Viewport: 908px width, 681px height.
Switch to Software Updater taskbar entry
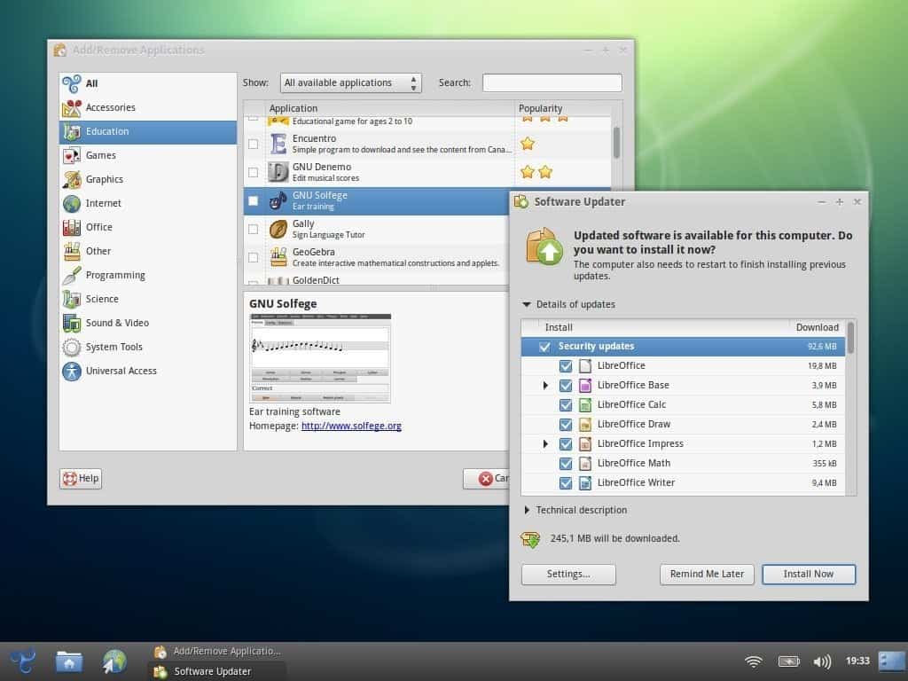(x=218, y=671)
